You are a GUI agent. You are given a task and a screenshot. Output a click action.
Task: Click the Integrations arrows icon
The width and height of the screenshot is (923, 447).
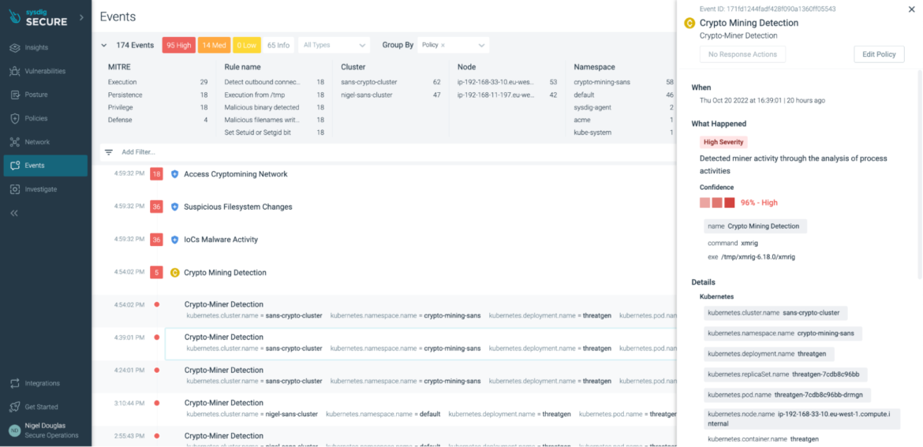[x=15, y=383]
